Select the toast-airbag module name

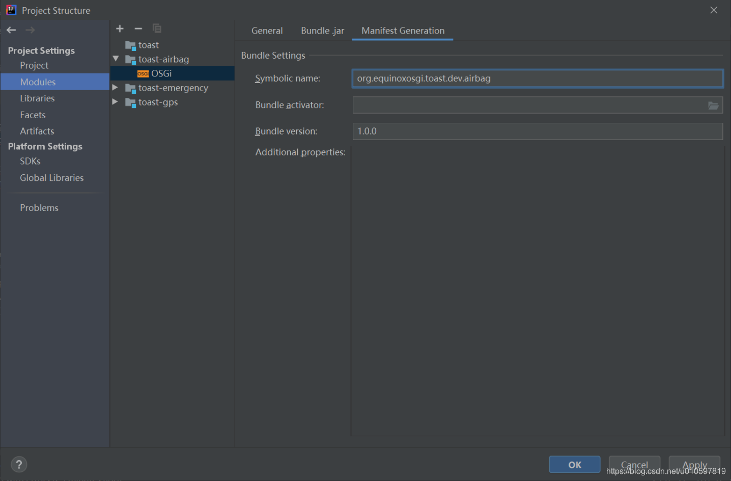pos(163,59)
